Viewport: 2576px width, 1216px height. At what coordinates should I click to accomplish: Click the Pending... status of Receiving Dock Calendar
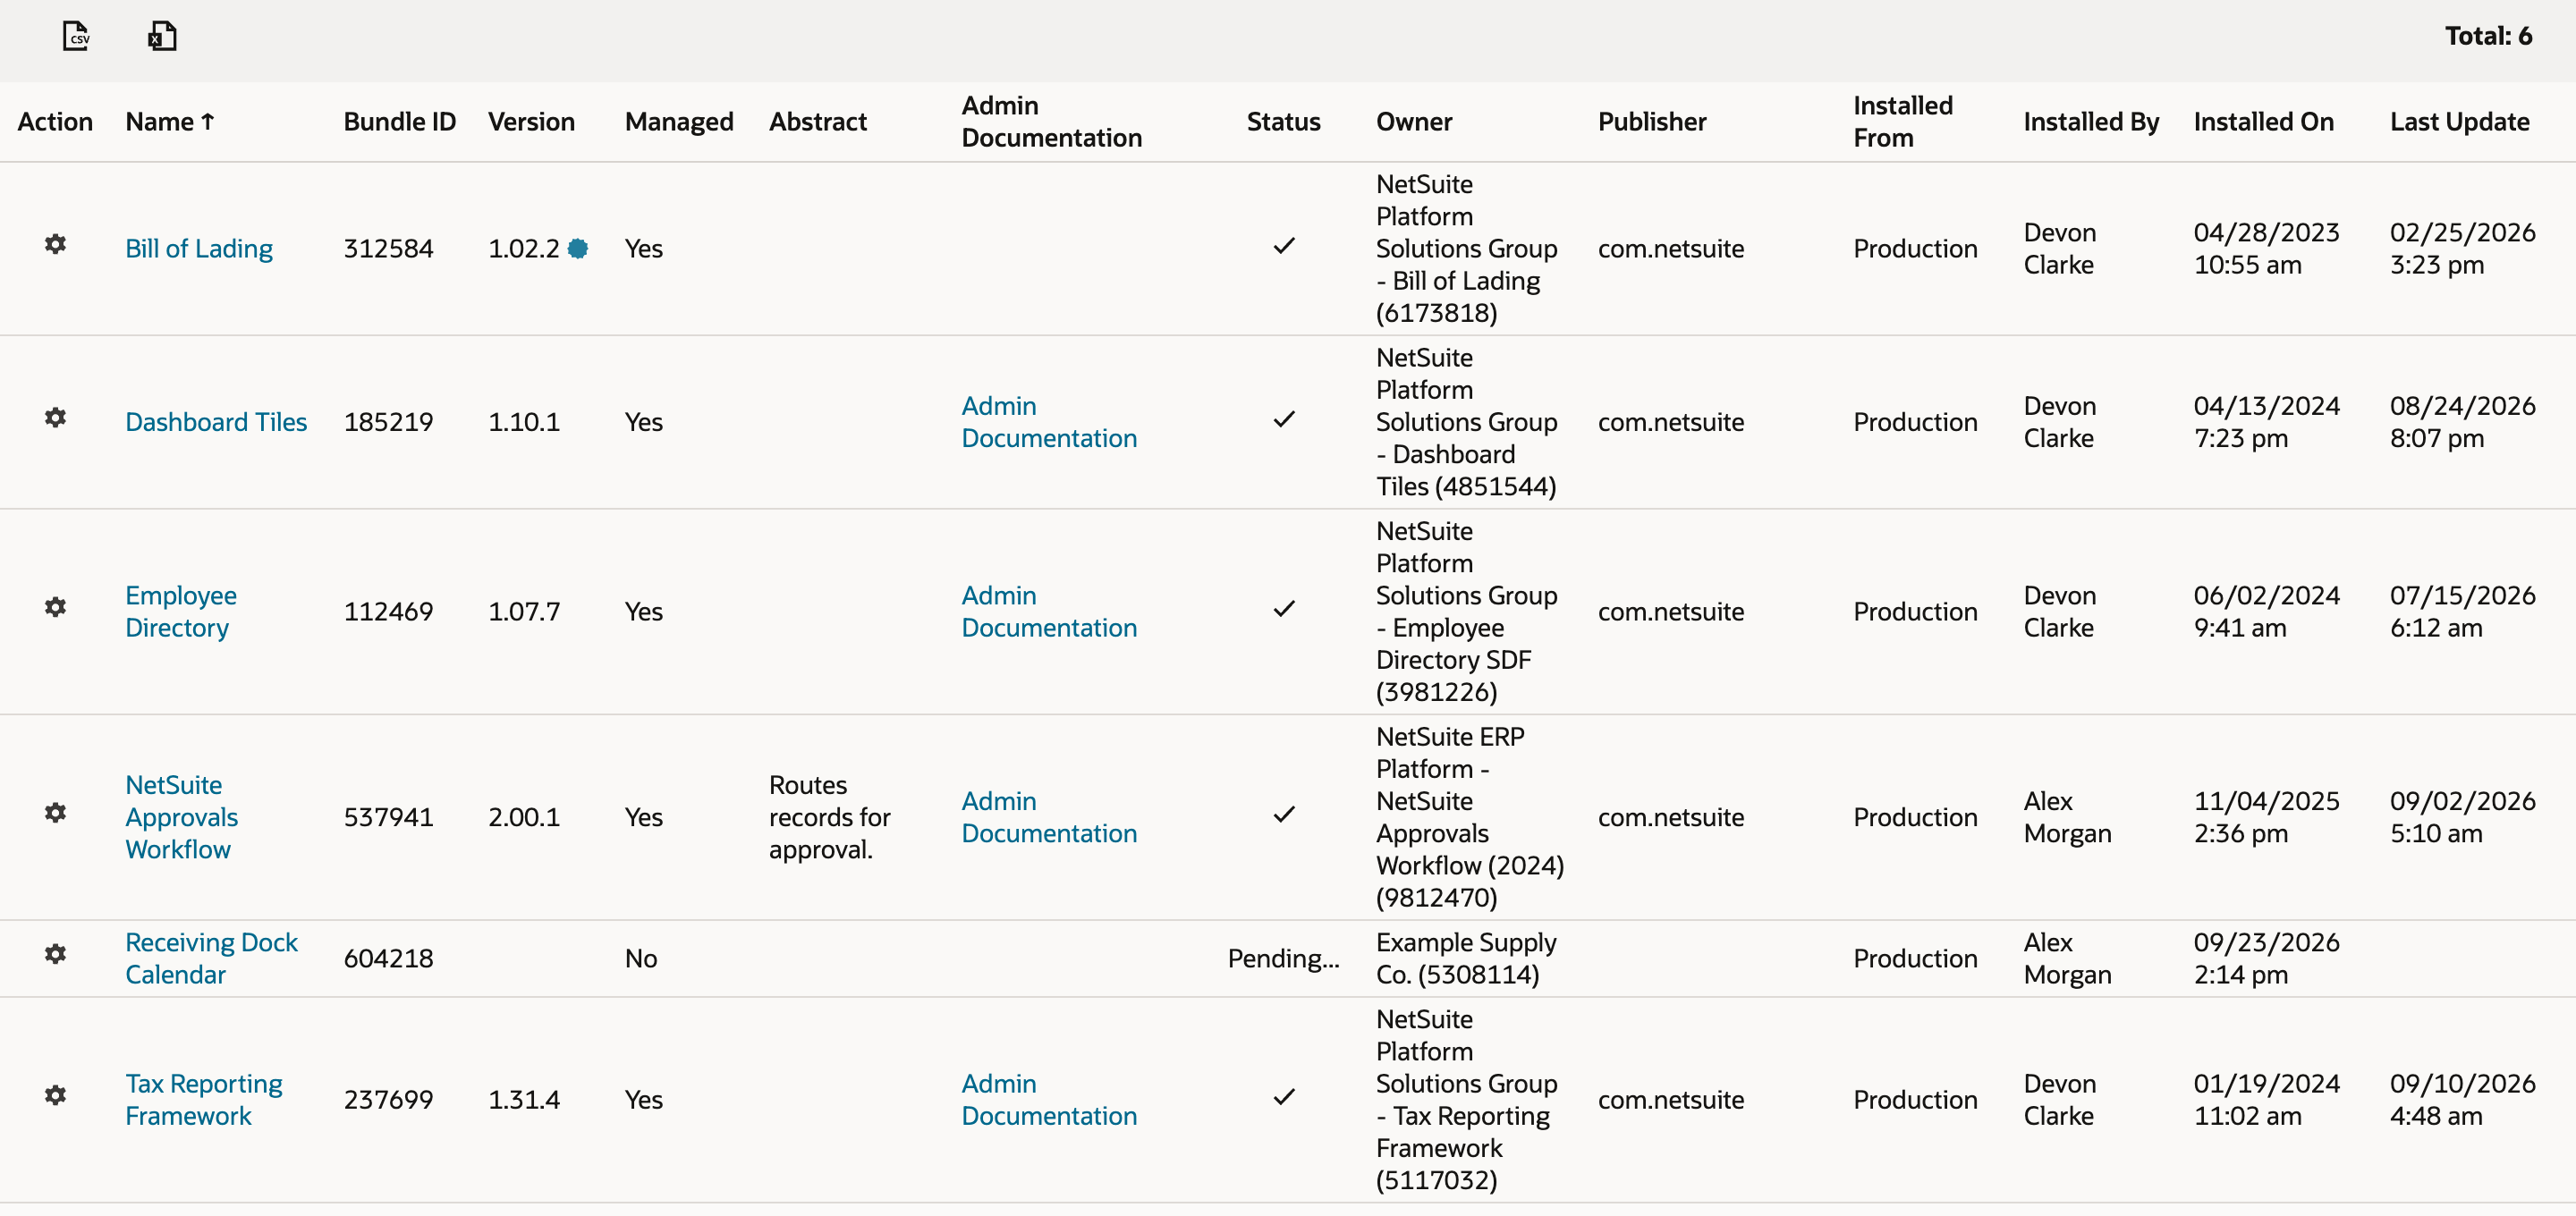[1283, 959]
